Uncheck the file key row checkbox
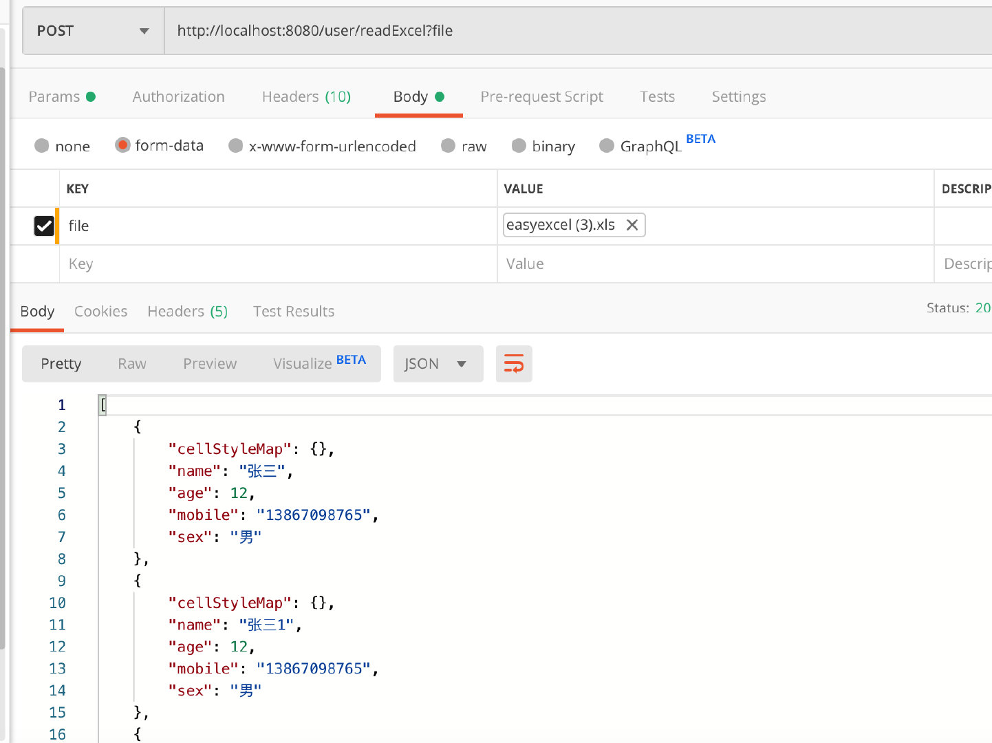992x743 pixels. pyautogui.click(x=44, y=226)
